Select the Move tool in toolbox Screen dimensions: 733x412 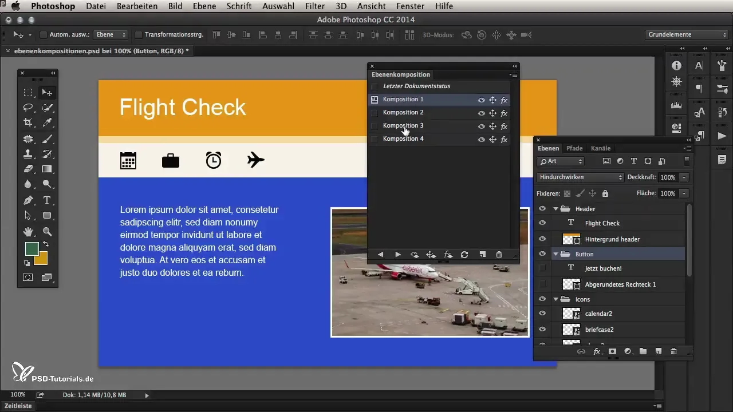pos(47,92)
